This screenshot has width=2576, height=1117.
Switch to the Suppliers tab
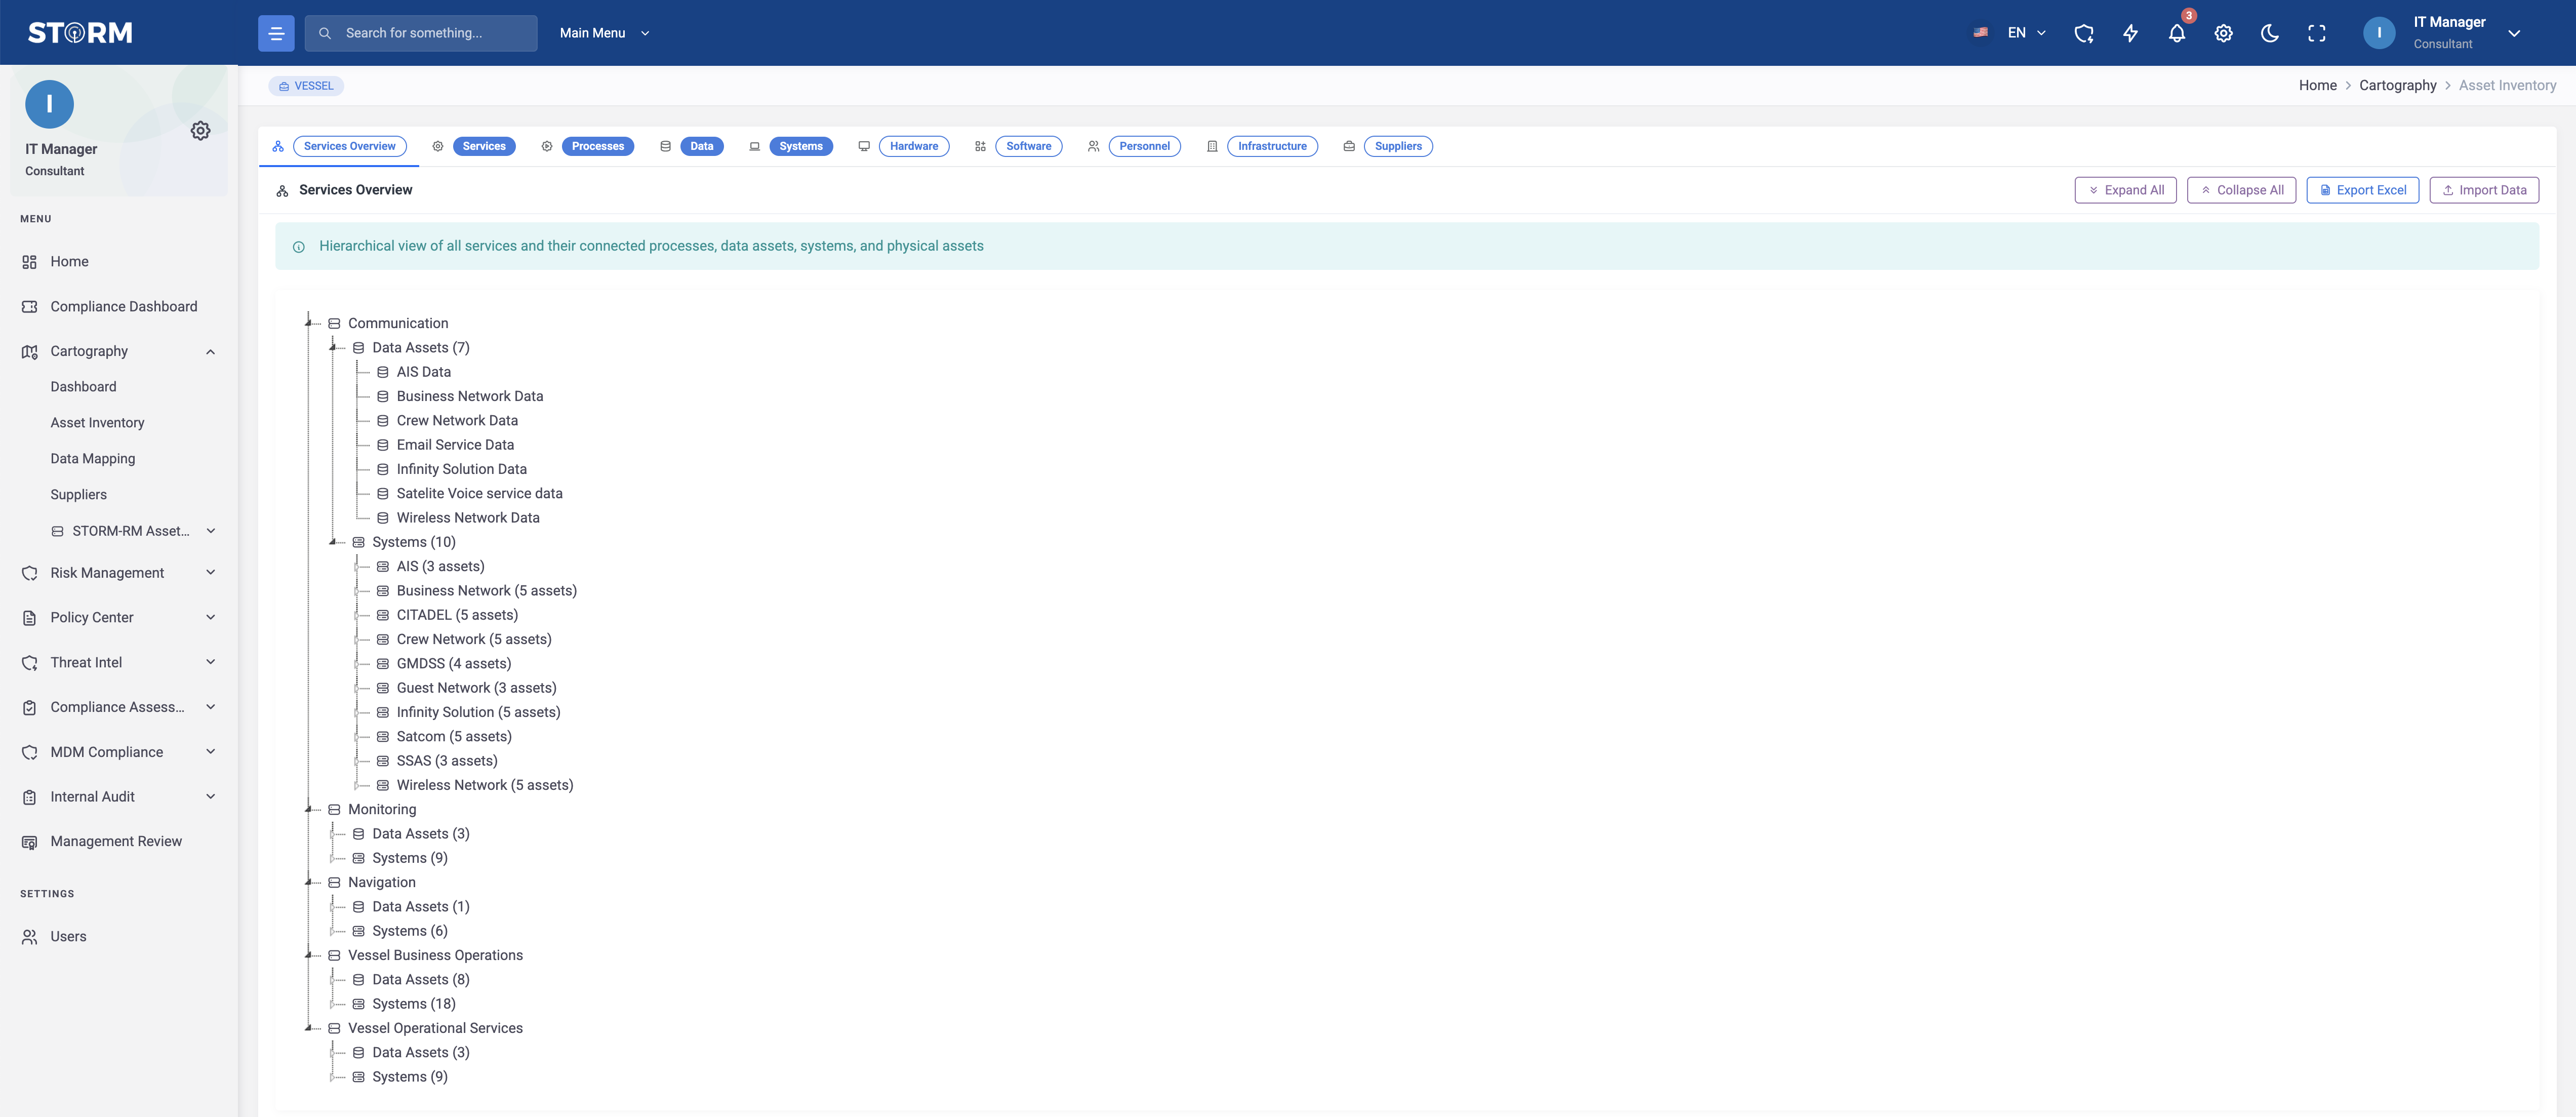click(1397, 146)
